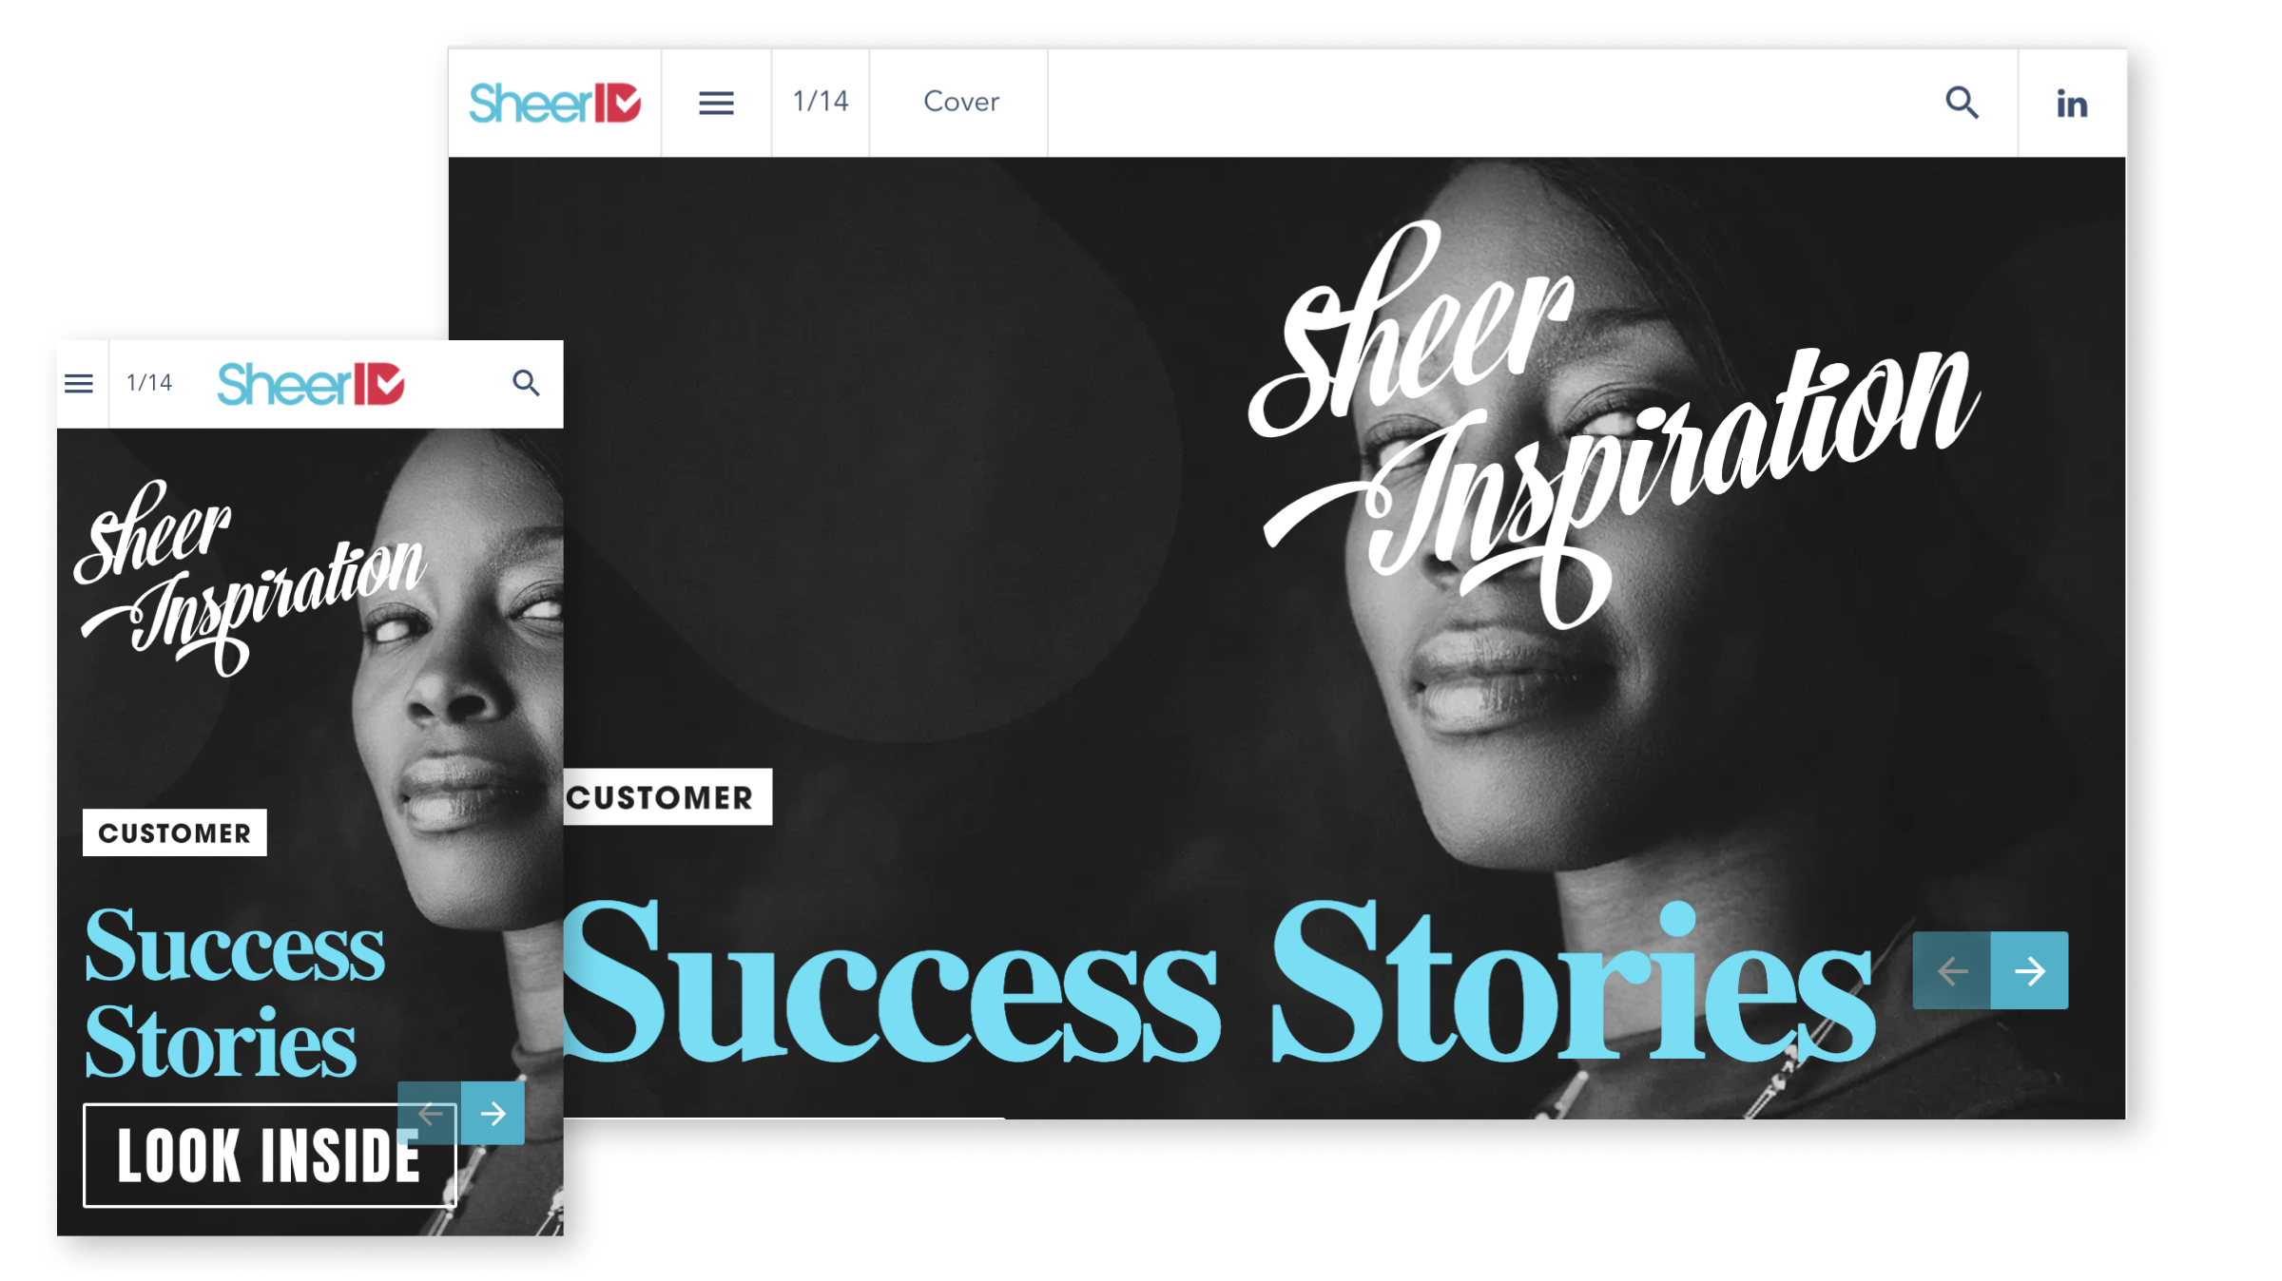
Task: Click the desktop Success Stories headline
Action: (1219, 983)
